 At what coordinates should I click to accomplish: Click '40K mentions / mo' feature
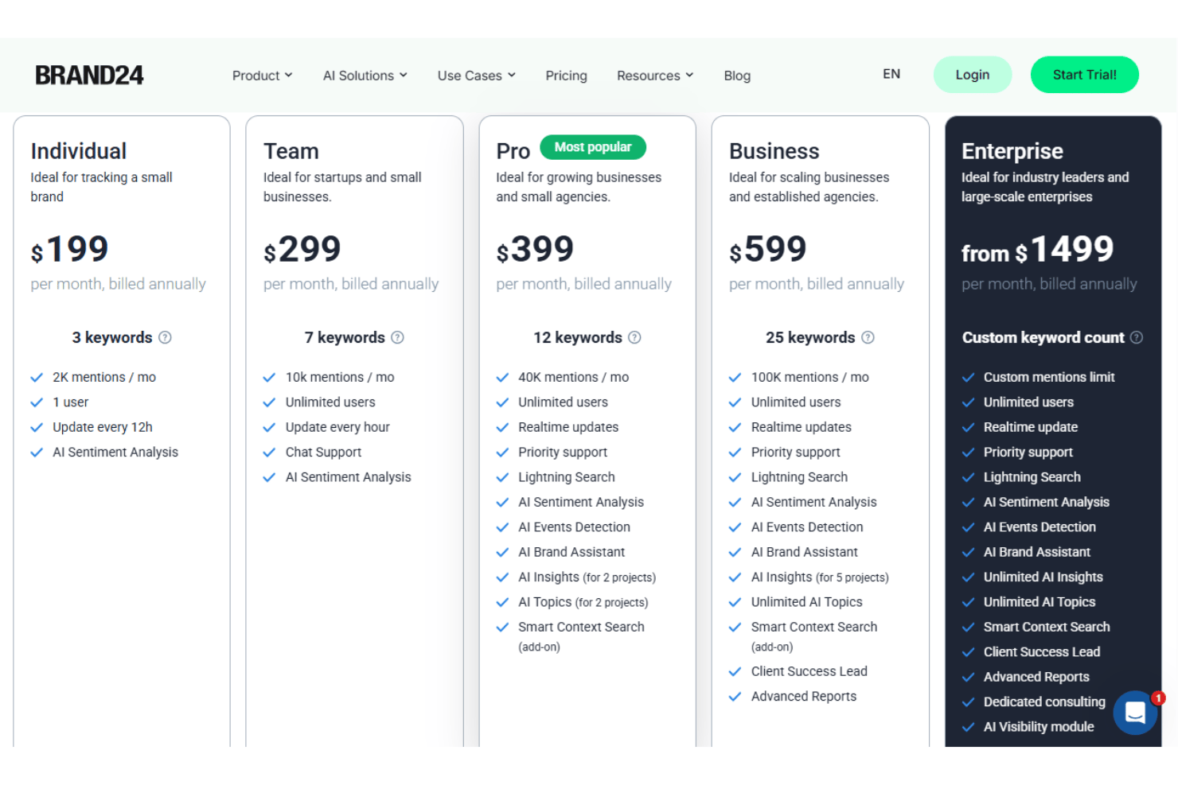[x=574, y=377]
